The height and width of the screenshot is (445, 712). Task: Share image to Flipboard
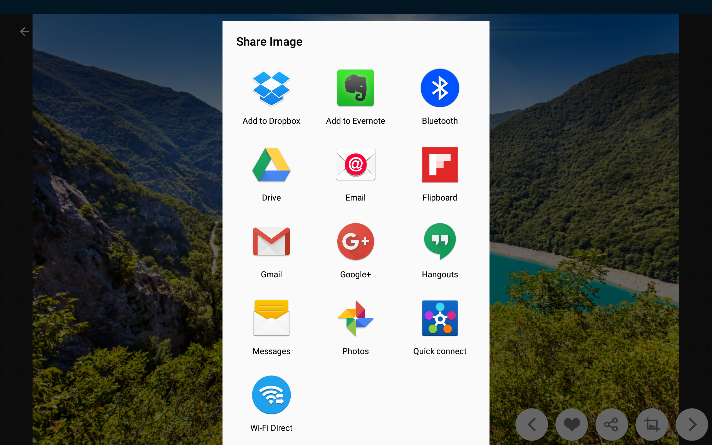coord(439,174)
